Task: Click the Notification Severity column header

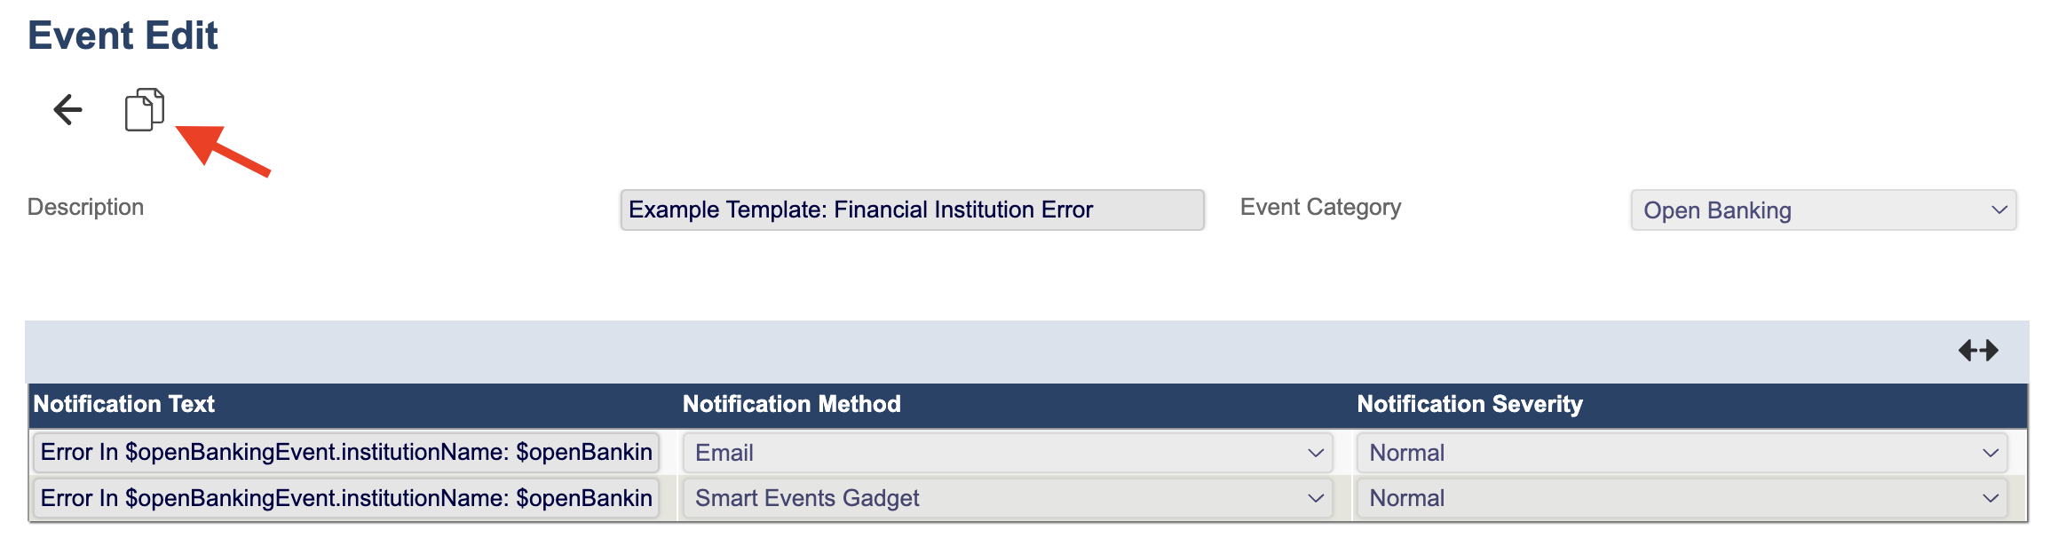Action: click(x=1469, y=405)
